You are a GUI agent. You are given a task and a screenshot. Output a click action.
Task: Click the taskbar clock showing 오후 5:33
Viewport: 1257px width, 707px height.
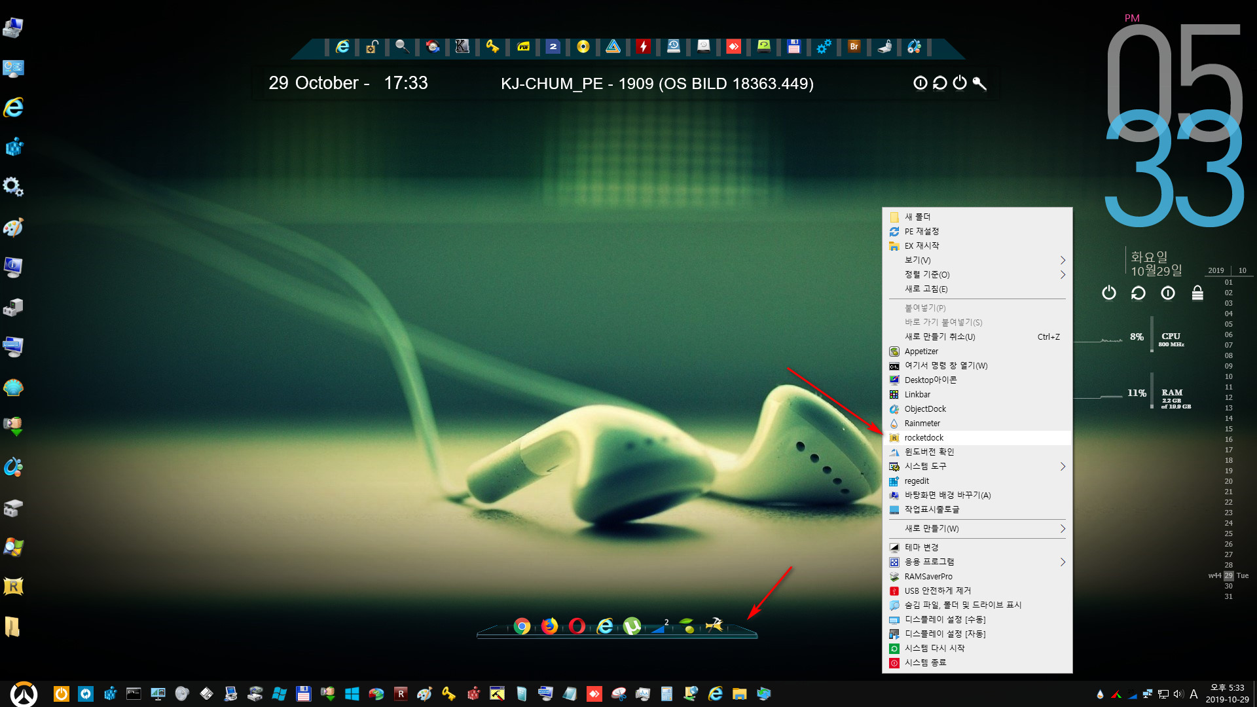pos(1228,694)
